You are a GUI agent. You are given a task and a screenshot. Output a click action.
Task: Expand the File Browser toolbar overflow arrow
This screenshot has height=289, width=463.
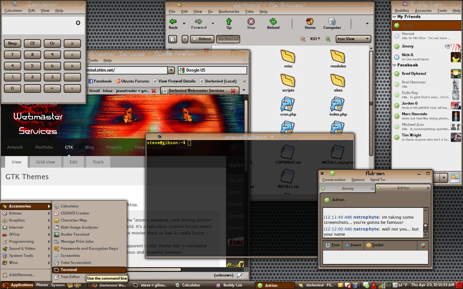tap(367, 23)
